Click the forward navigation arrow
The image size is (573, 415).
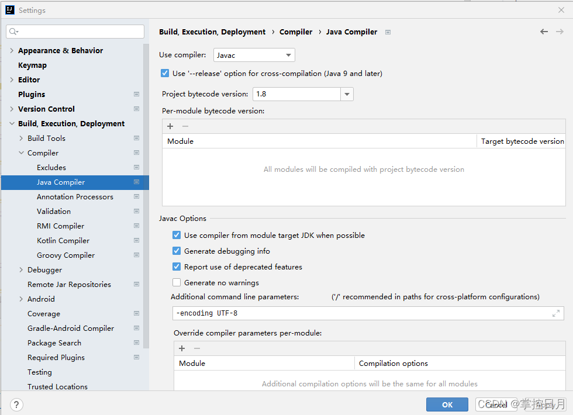[560, 32]
